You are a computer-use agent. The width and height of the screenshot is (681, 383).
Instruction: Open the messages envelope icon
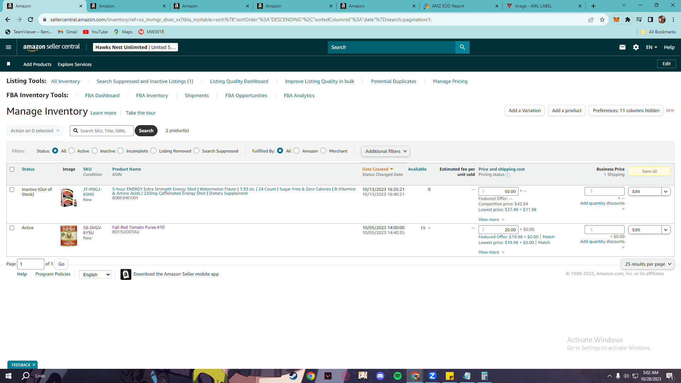coord(622,47)
